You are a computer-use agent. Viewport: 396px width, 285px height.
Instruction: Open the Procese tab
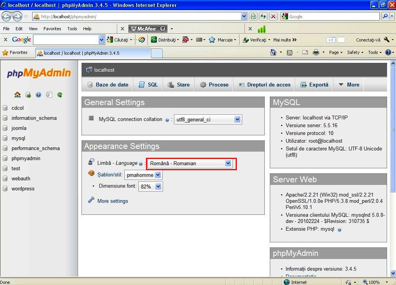pyautogui.click(x=214, y=85)
